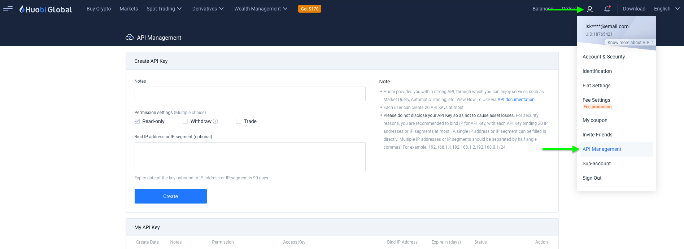Open the user profile icon
Screen dimensions: 684x249
tap(590, 9)
